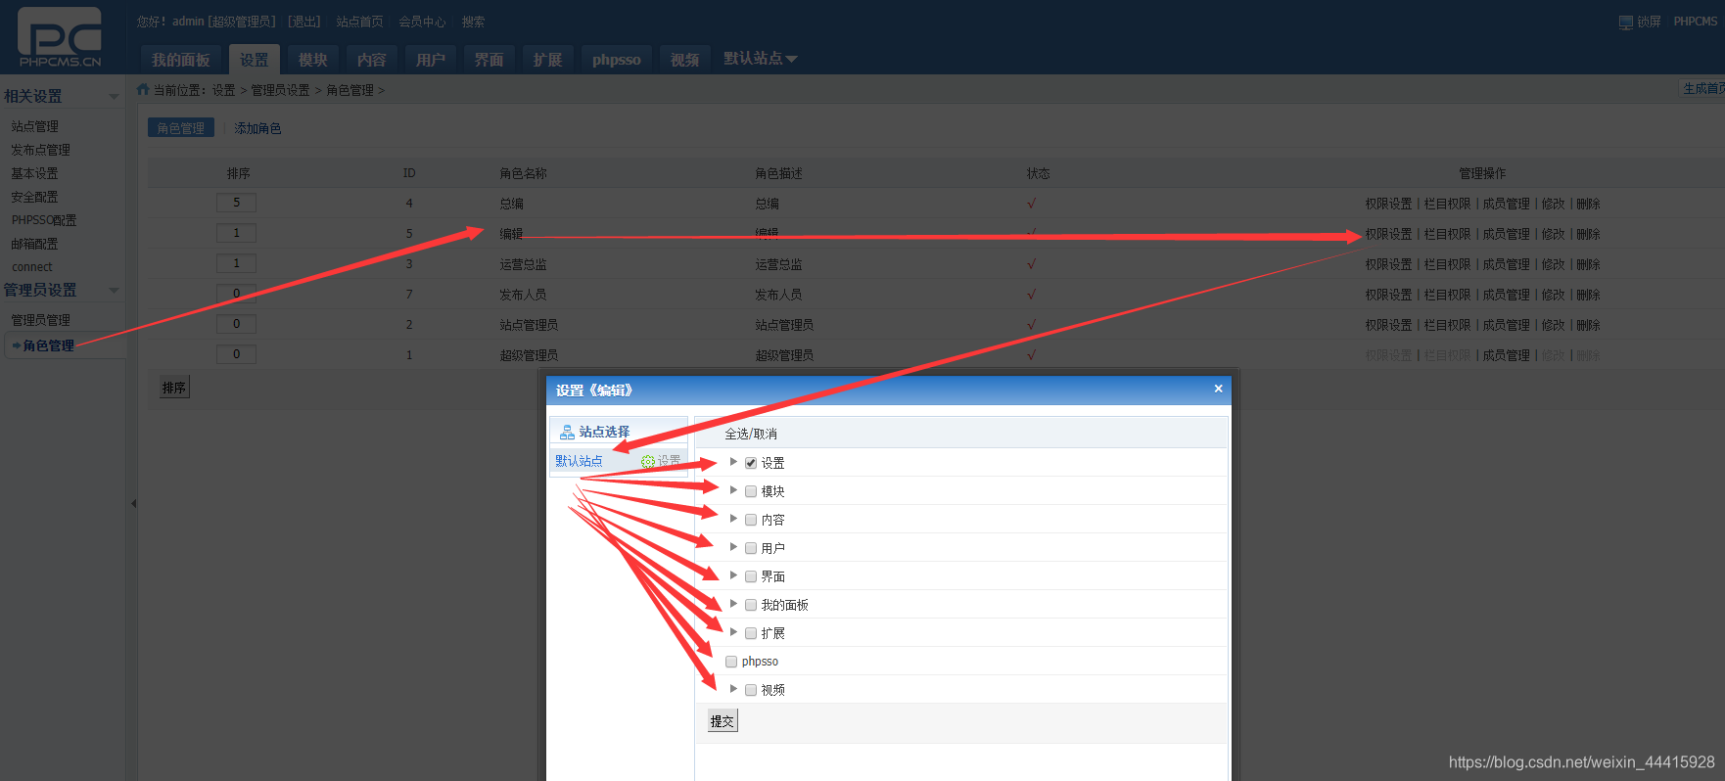Open the 我的面板 top tab
This screenshot has height=781, width=1725.
pyautogui.click(x=181, y=60)
